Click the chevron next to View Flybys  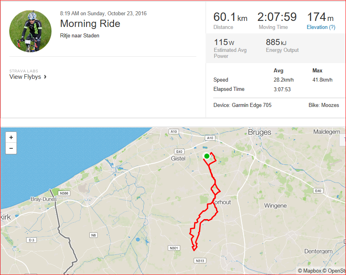[45, 77]
